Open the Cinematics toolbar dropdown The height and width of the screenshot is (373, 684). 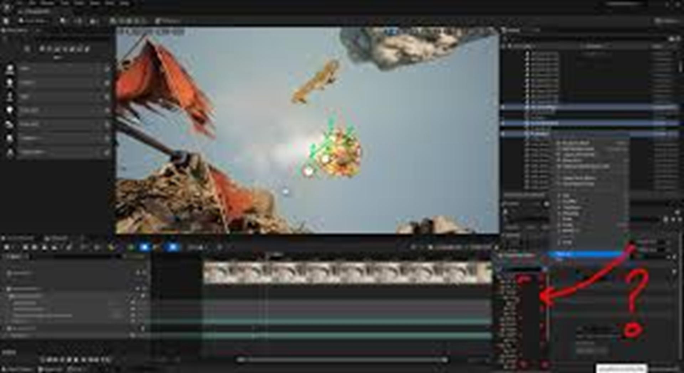click(94, 21)
